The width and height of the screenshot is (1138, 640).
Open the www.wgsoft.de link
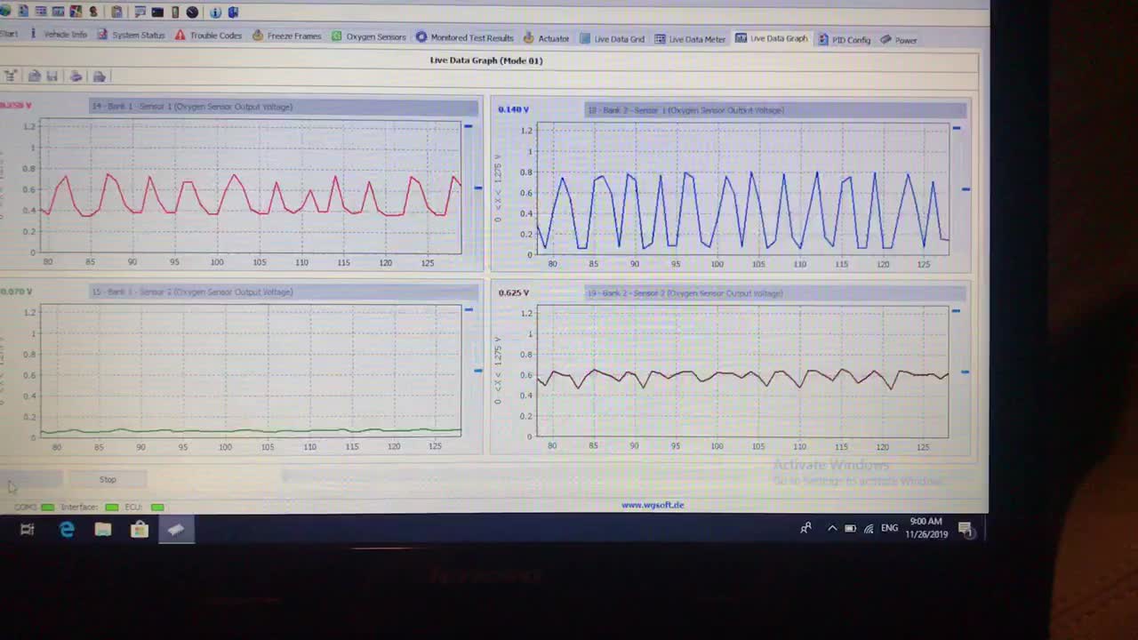coord(653,505)
